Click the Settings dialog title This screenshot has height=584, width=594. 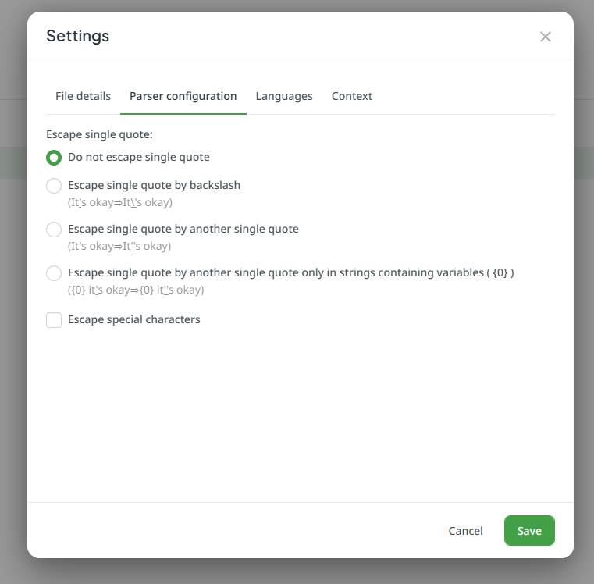coord(77,36)
